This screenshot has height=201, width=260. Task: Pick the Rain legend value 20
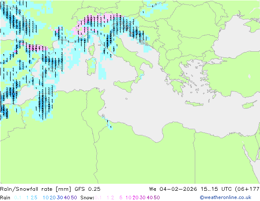tap(52, 198)
